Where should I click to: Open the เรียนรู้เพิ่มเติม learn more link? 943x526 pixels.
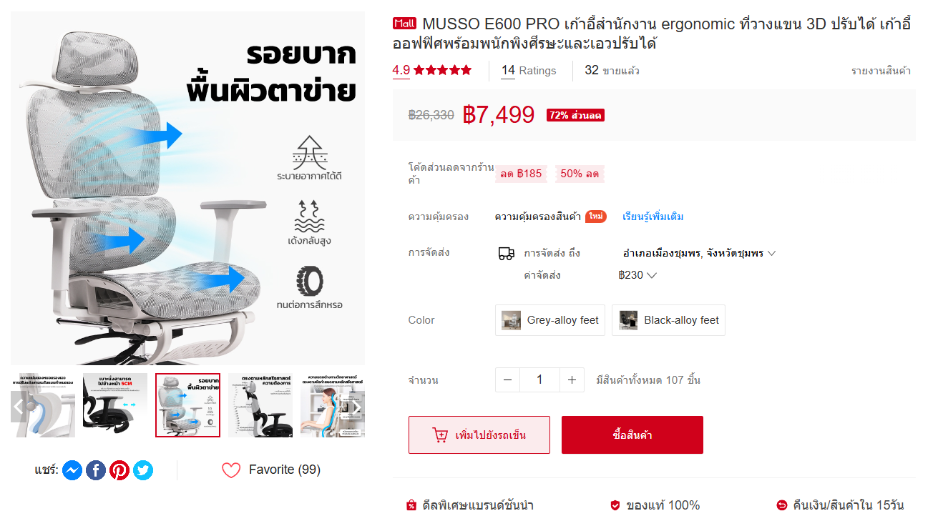(x=653, y=217)
